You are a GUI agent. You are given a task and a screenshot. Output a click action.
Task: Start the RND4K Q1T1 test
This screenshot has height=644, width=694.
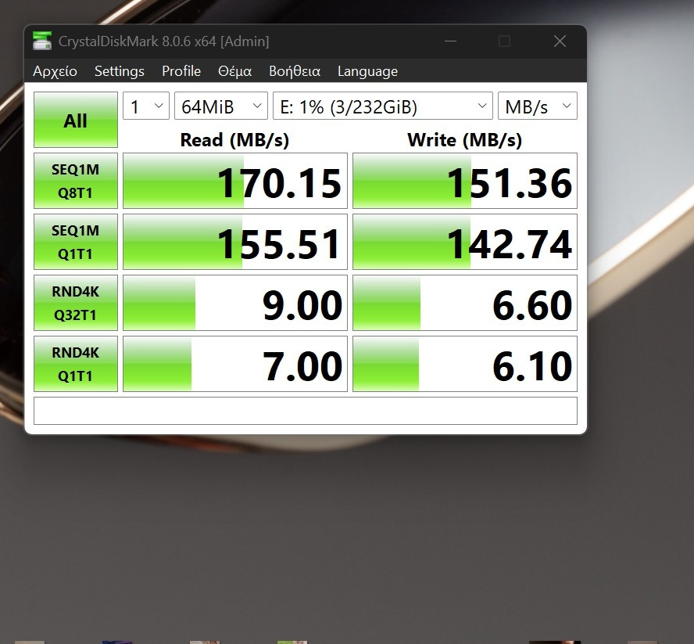(76, 364)
